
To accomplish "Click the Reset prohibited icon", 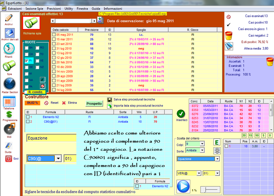I will [46, 103].
